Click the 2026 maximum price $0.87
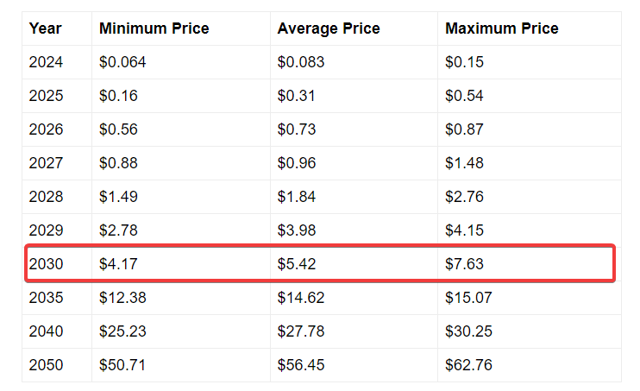 point(464,129)
